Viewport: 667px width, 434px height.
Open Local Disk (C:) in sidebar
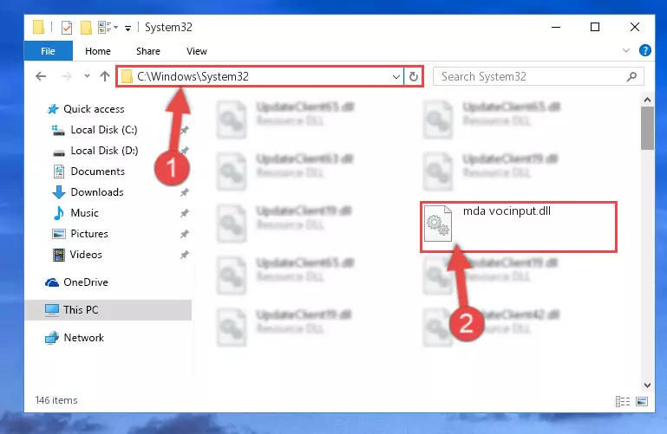pos(104,130)
